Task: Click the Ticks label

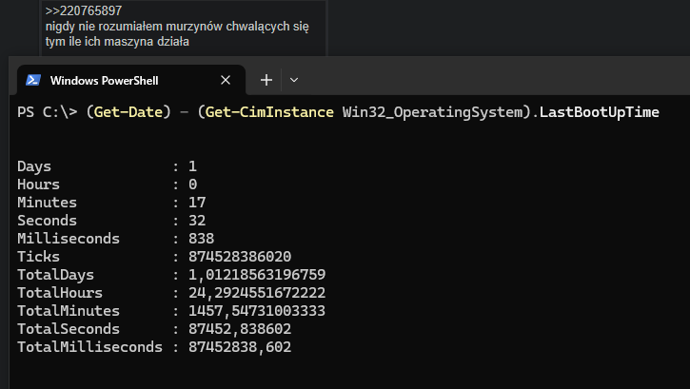Action: tap(38, 256)
